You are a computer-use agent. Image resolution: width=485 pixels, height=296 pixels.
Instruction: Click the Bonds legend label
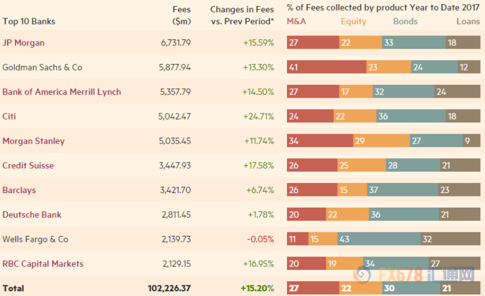point(405,21)
